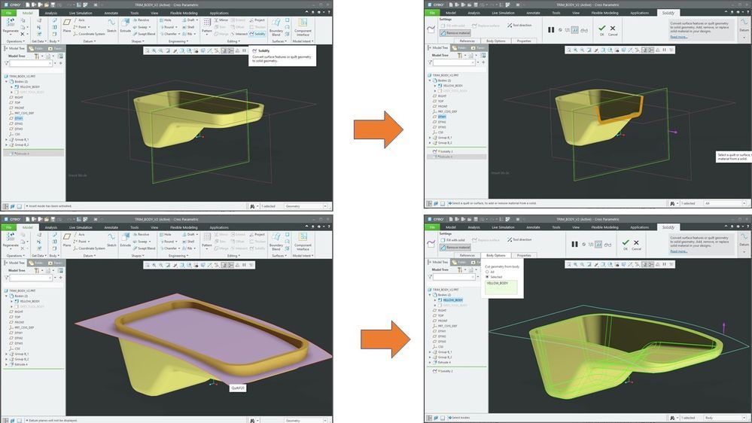Click Project tool in top-left window ribbon
The image size is (752, 423).
(x=257, y=20)
